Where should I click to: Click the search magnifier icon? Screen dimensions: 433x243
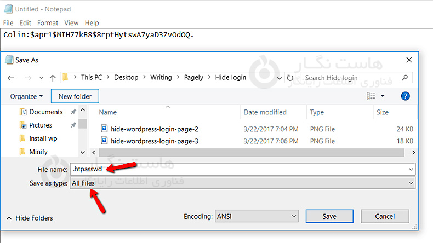coord(405,78)
